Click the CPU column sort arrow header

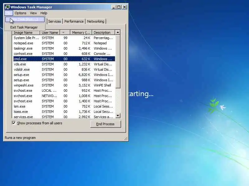[x=65, y=33]
